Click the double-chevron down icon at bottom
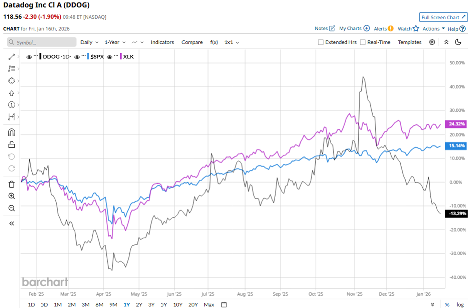This screenshot has height=308, width=470. (433, 305)
